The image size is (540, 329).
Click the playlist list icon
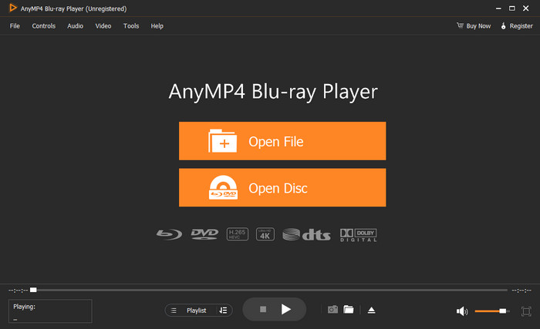coord(174,311)
